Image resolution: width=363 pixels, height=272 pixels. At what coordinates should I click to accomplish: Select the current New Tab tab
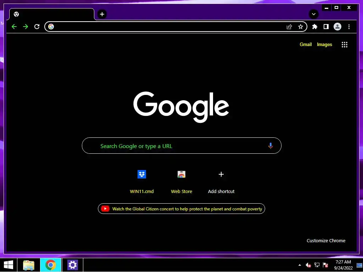tap(52, 14)
